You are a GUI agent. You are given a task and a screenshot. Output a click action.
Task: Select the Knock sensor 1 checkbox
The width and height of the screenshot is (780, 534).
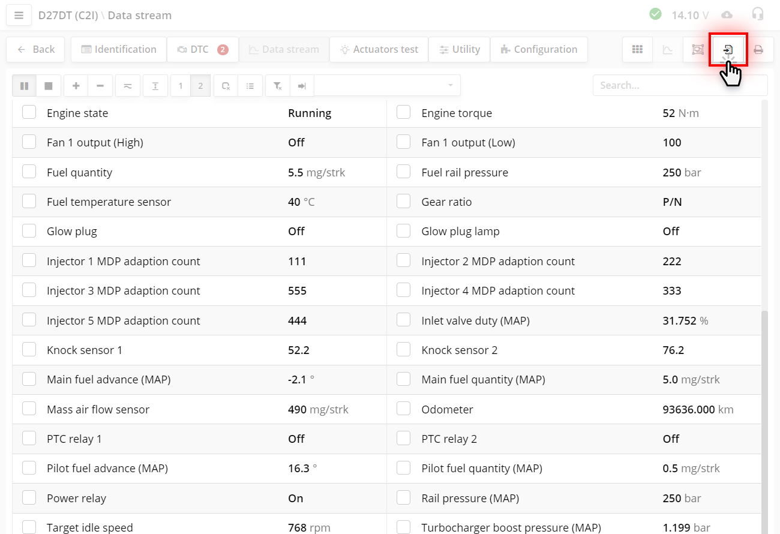(29, 350)
